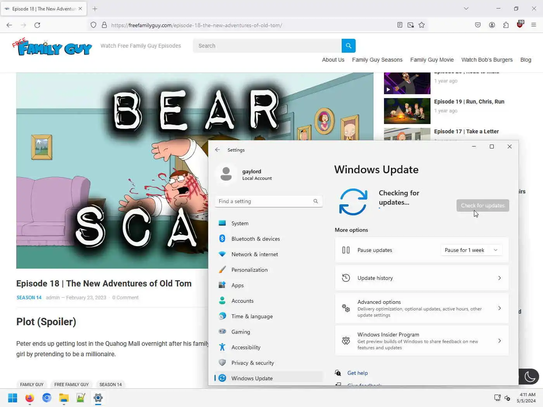Open Windows Insider Program row
Image resolution: width=543 pixels, height=407 pixels.
pyautogui.click(x=422, y=341)
